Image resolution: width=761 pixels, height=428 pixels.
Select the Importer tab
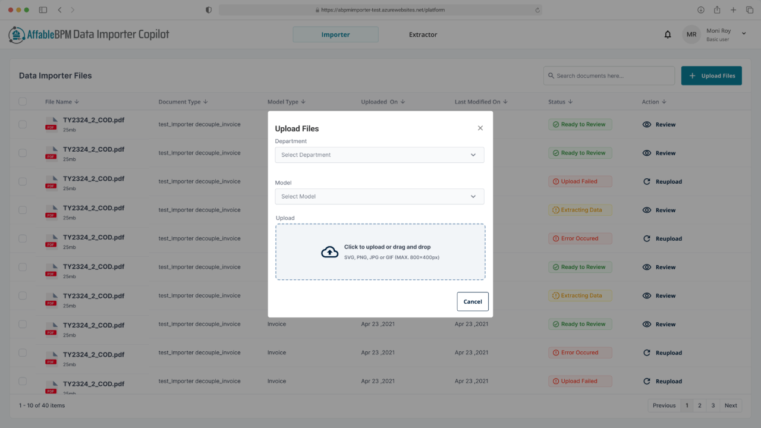[335, 34]
